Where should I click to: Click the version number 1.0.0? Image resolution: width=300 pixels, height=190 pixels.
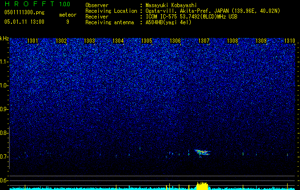(x=65, y=4)
